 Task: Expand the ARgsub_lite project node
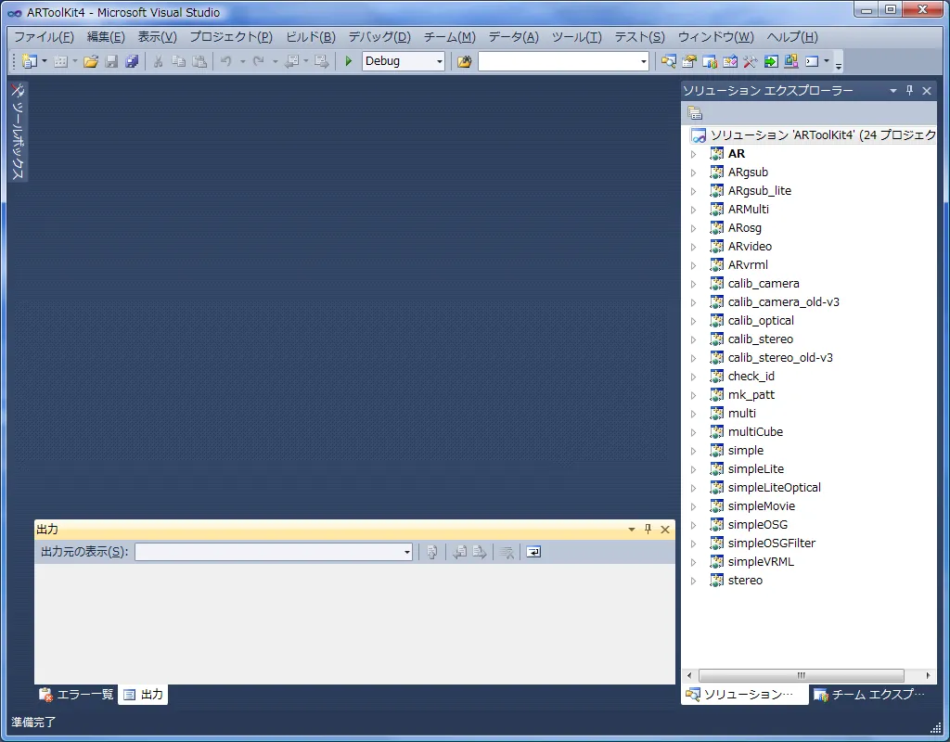pyautogui.click(x=694, y=191)
